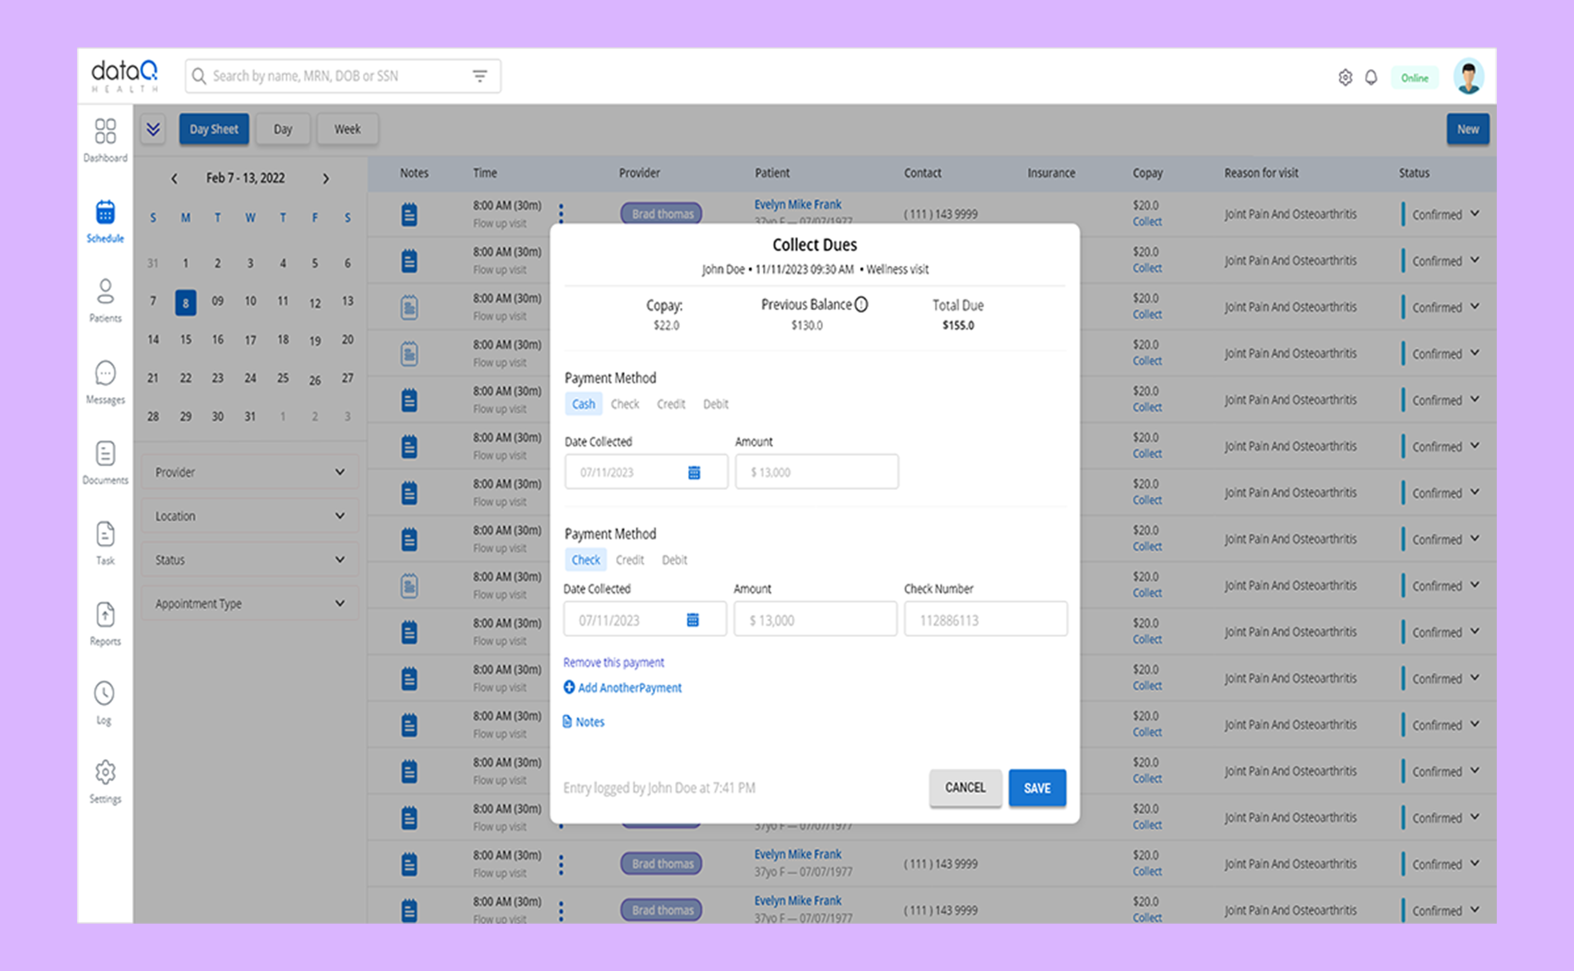The height and width of the screenshot is (971, 1574).
Task: Go to next week in calendar
Action: (x=326, y=179)
